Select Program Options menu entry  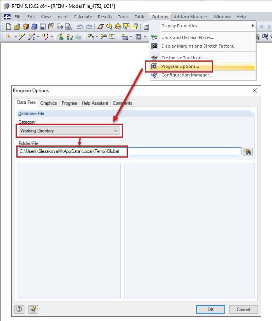point(203,66)
